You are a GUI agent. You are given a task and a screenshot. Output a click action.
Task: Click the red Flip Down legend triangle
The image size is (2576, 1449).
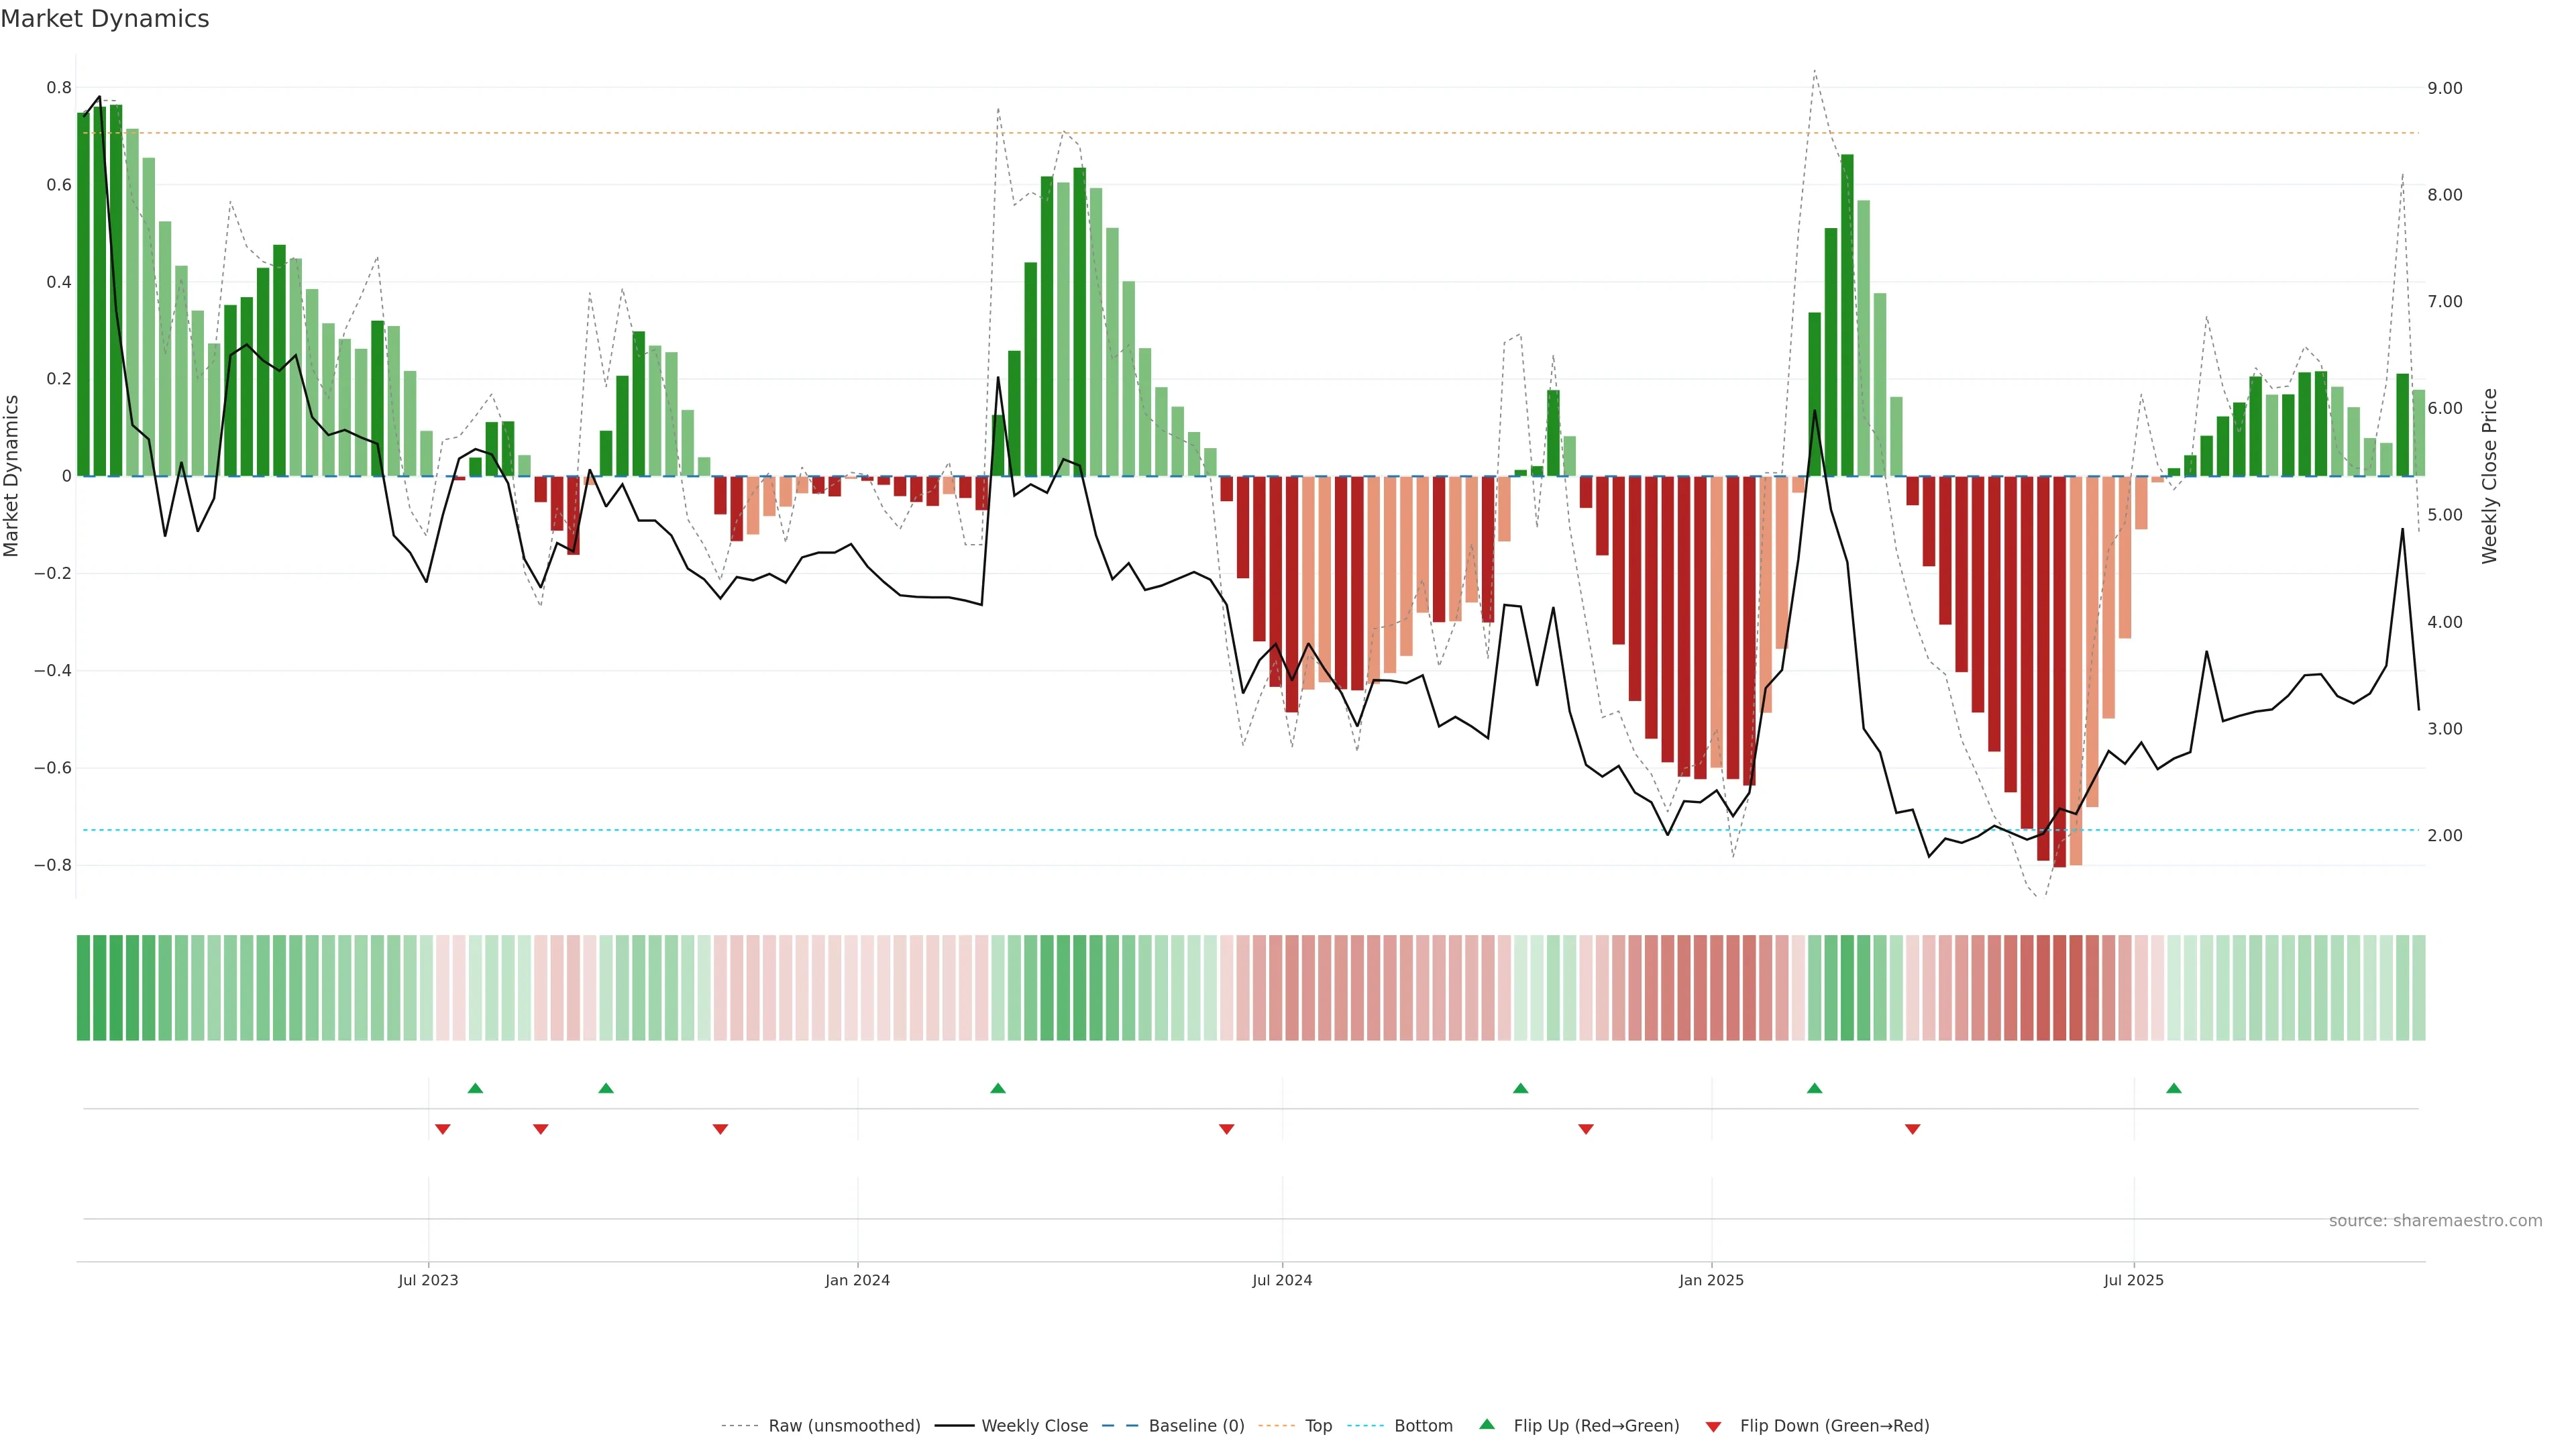(x=1713, y=1427)
